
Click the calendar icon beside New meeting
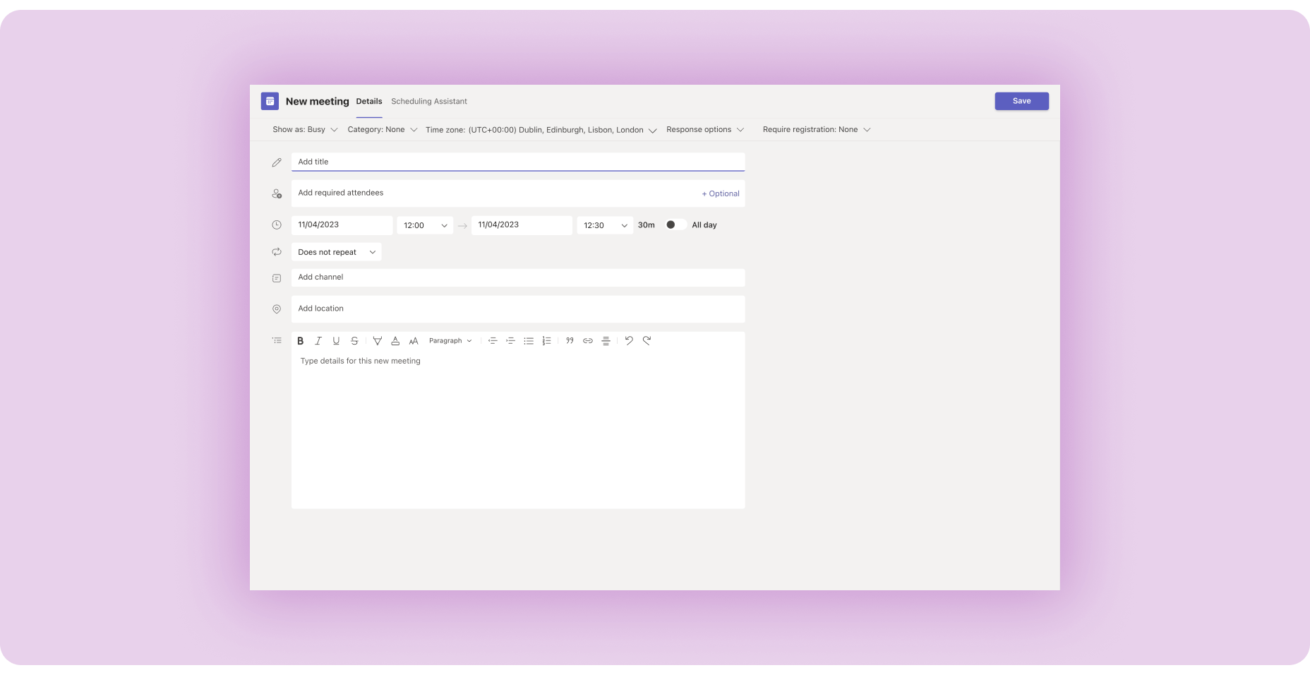coord(270,101)
